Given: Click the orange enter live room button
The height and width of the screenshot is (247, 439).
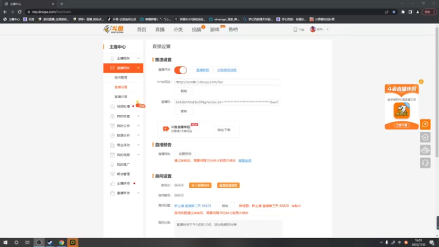Looking at the screenshot, I should [200, 186].
